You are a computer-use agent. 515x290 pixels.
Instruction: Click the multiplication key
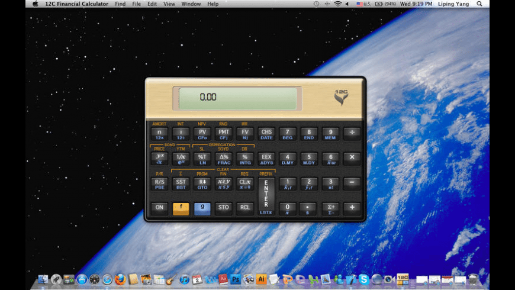pos(352,157)
